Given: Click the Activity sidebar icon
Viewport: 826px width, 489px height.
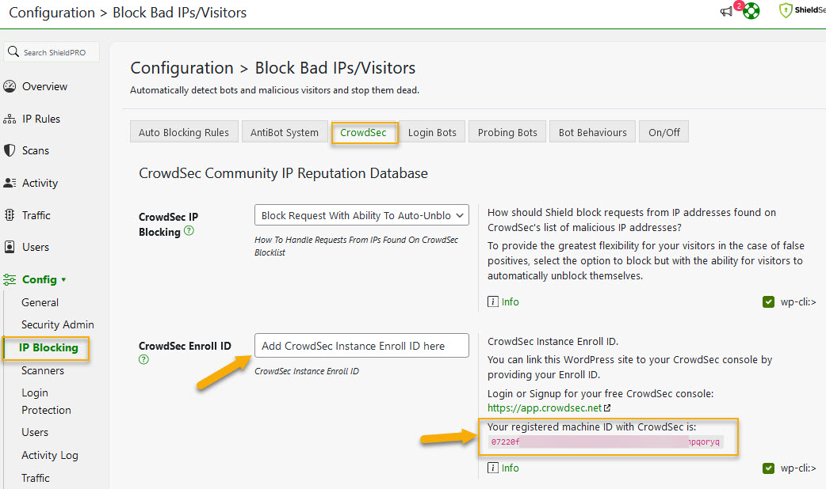Looking at the screenshot, I should pyautogui.click(x=10, y=183).
